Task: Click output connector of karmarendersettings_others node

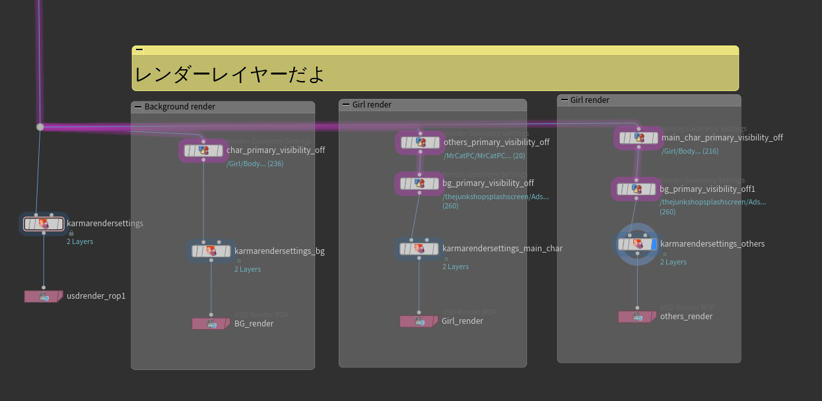Action: point(638,254)
